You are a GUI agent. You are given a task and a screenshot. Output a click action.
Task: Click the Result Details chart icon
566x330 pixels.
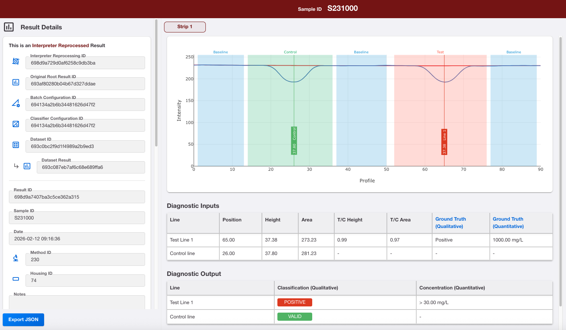point(9,27)
